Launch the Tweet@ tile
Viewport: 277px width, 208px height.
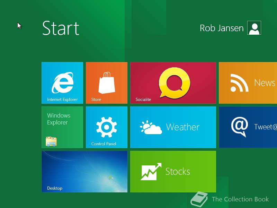pos(248,127)
